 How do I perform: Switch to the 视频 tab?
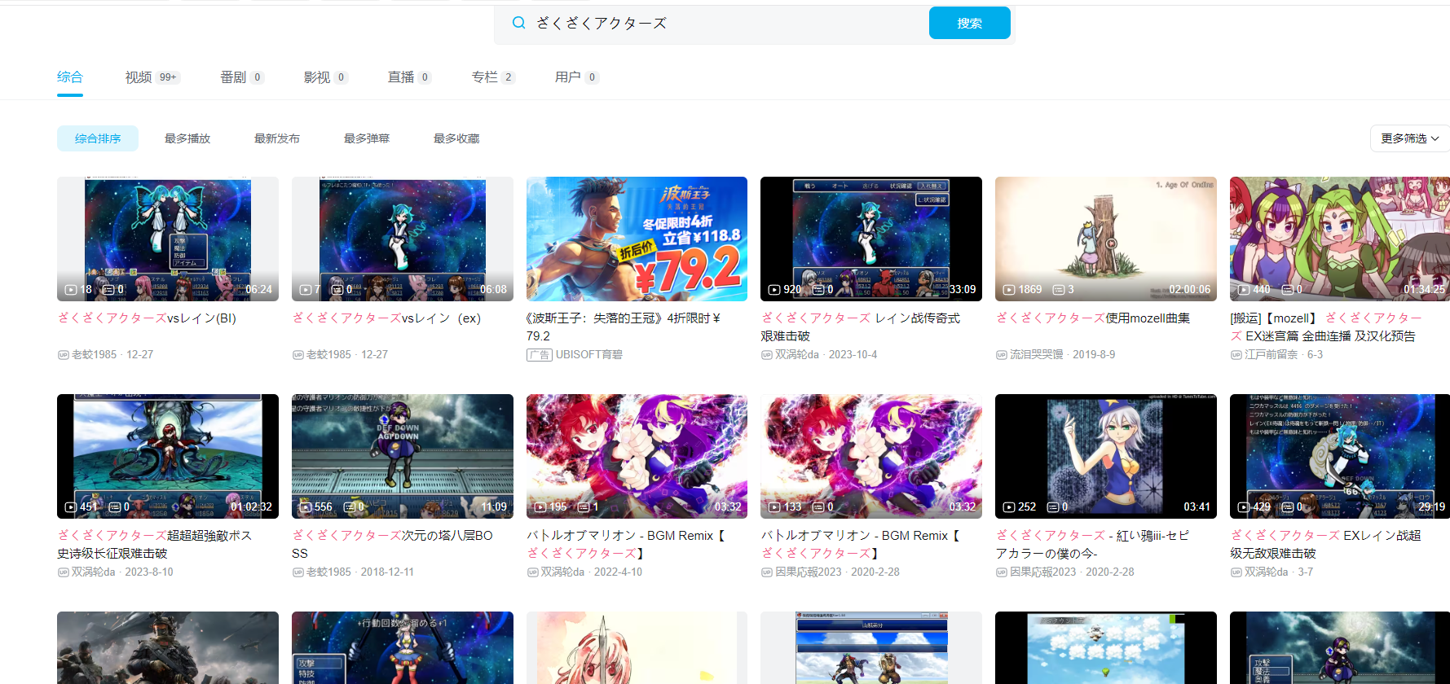point(139,77)
